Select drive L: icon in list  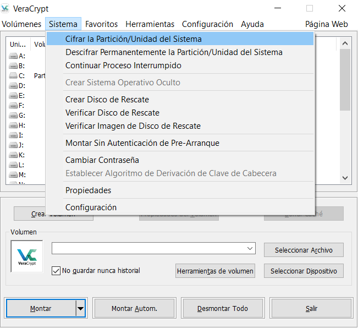pyautogui.click(x=13, y=165)
